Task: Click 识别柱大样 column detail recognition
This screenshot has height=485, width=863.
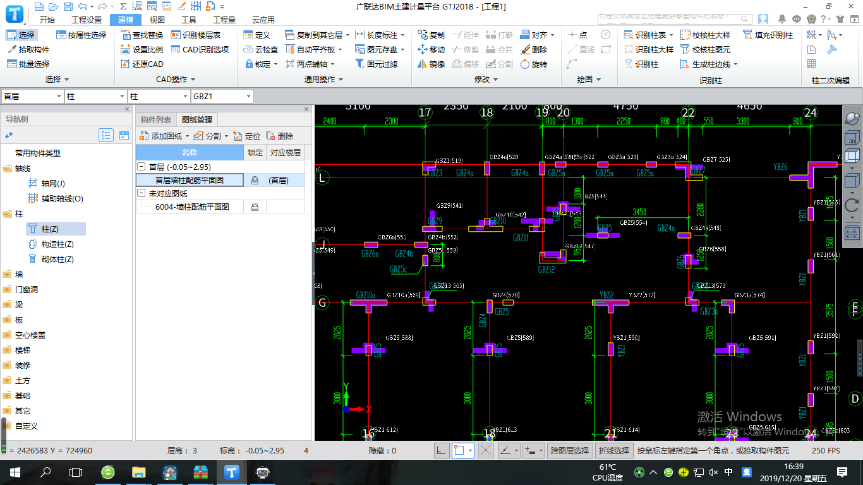Action: pos(649,49)
